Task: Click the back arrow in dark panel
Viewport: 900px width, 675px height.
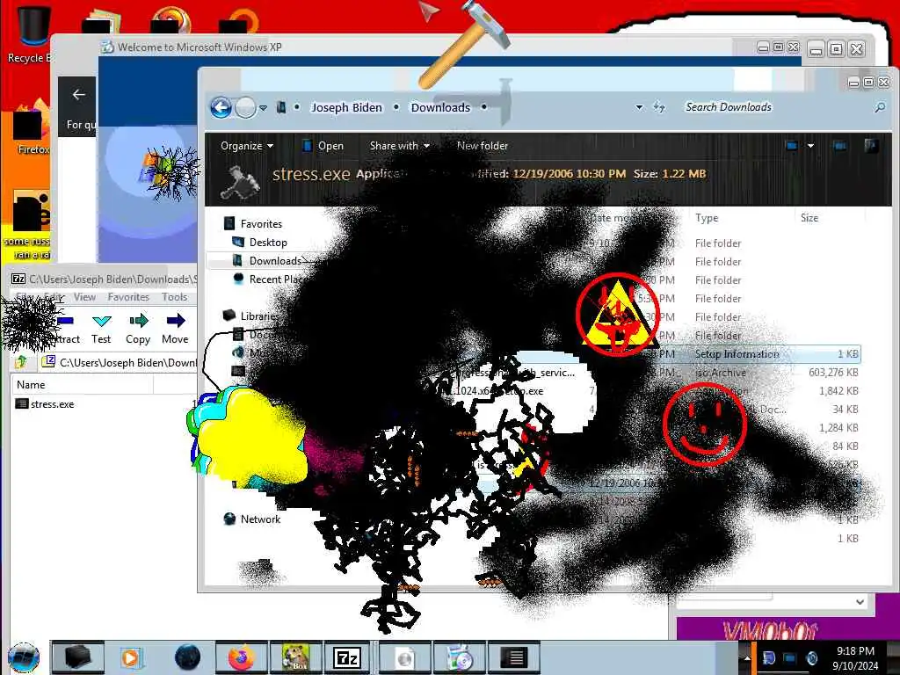Action: point(78,95)
